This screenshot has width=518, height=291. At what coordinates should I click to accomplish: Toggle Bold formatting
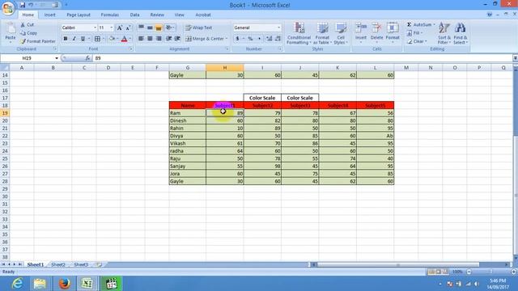tap(66, 39)
